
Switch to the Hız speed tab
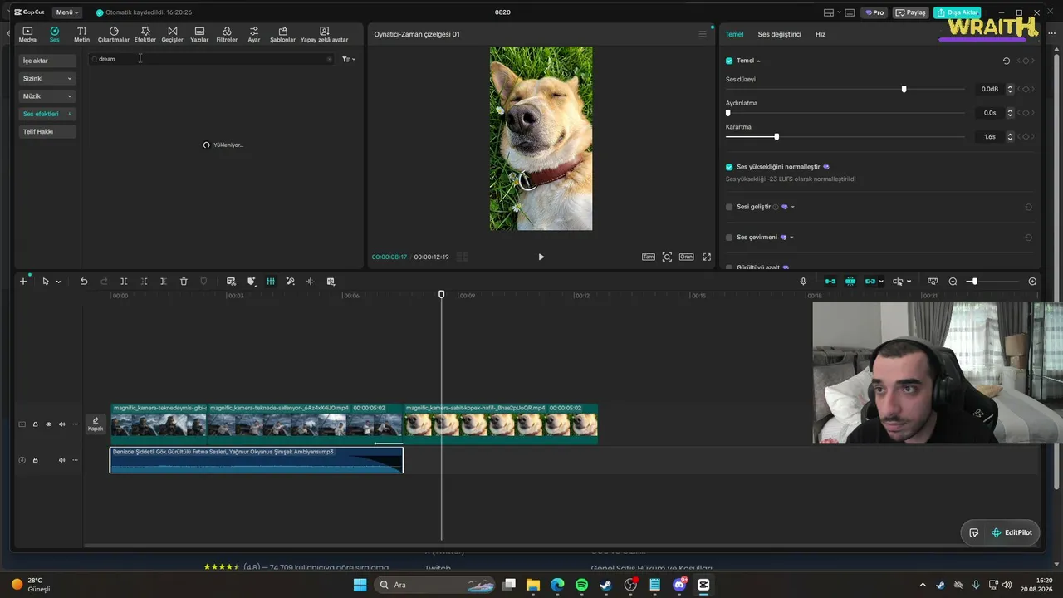coord(821,34)
